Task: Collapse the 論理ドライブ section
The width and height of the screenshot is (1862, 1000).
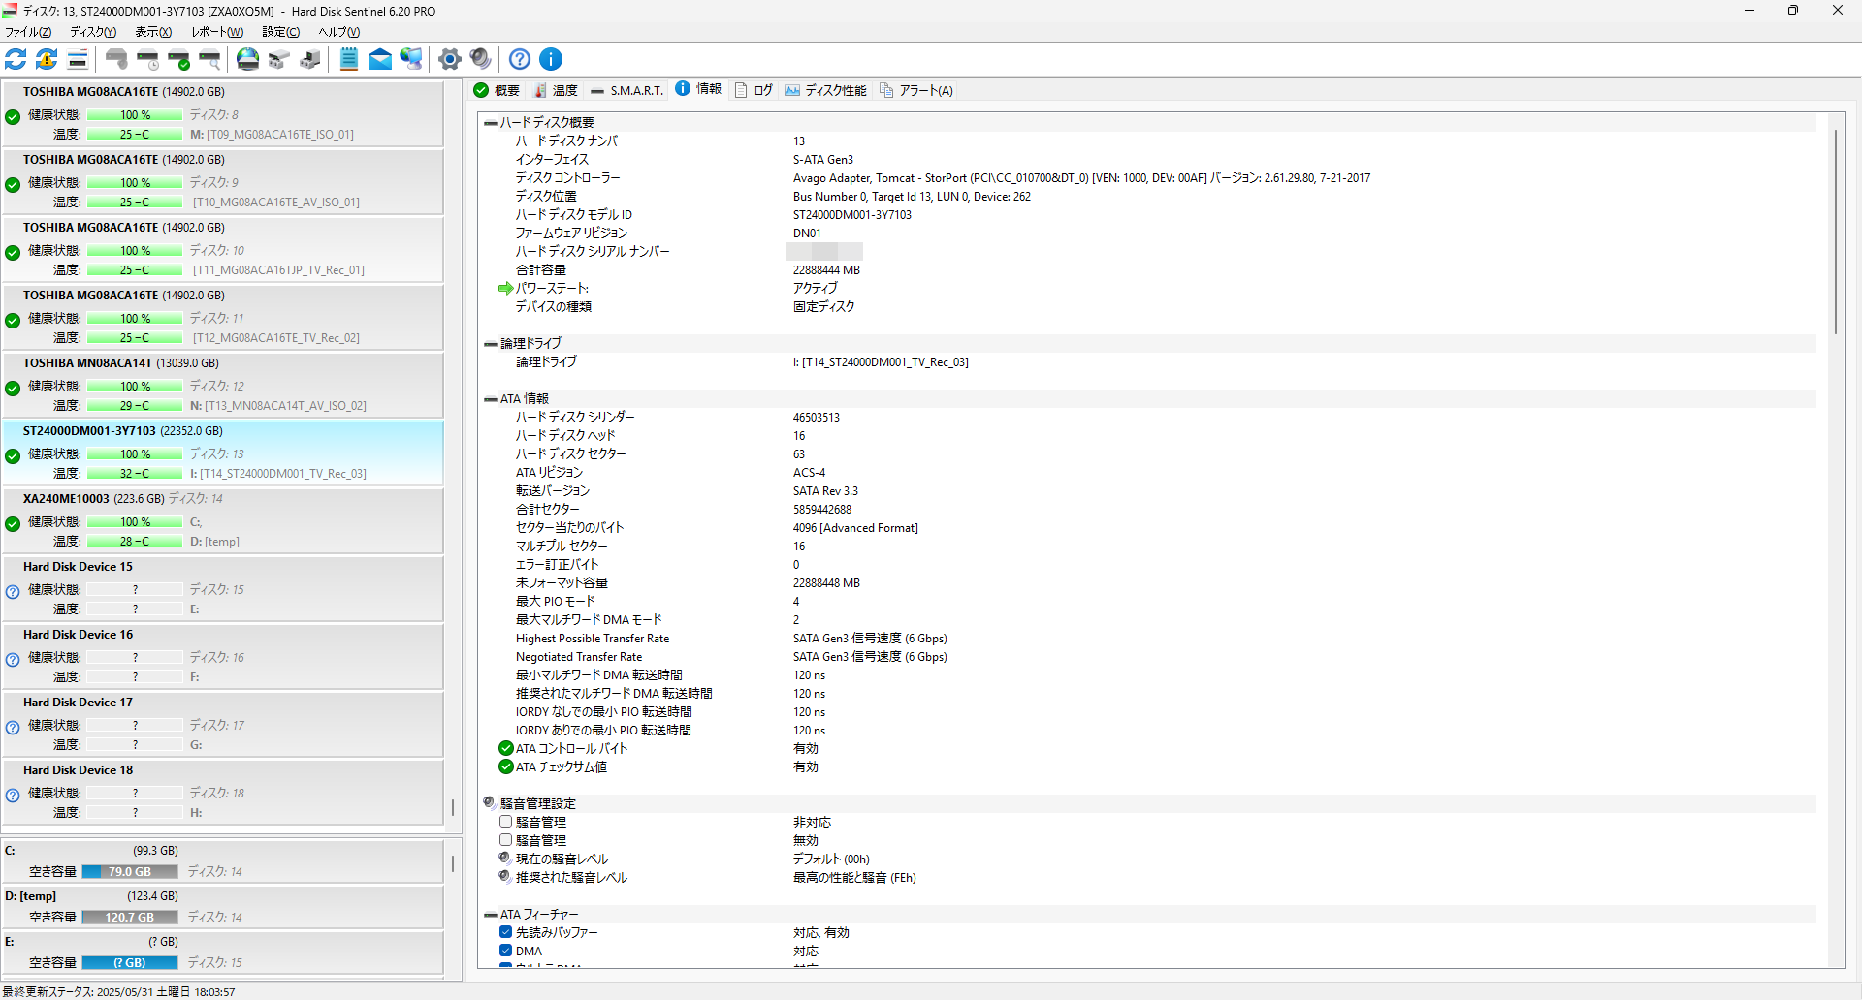Action: click(x=491, y=344)
